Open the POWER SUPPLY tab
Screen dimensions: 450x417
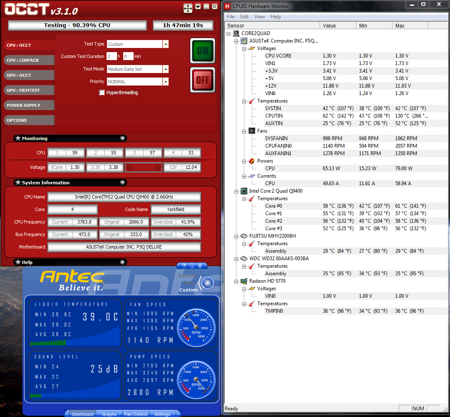pos(29,105)
